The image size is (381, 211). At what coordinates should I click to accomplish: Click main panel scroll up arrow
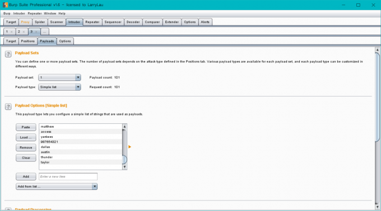click(x=377, y=50)
